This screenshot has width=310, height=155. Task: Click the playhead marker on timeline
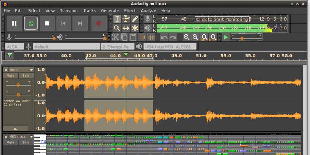click(x=126, y=54)
